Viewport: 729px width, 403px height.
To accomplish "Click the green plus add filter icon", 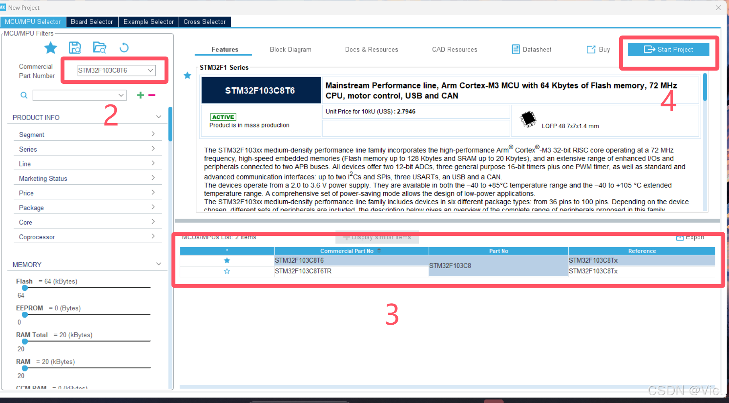I will click(x=141, y=95).
